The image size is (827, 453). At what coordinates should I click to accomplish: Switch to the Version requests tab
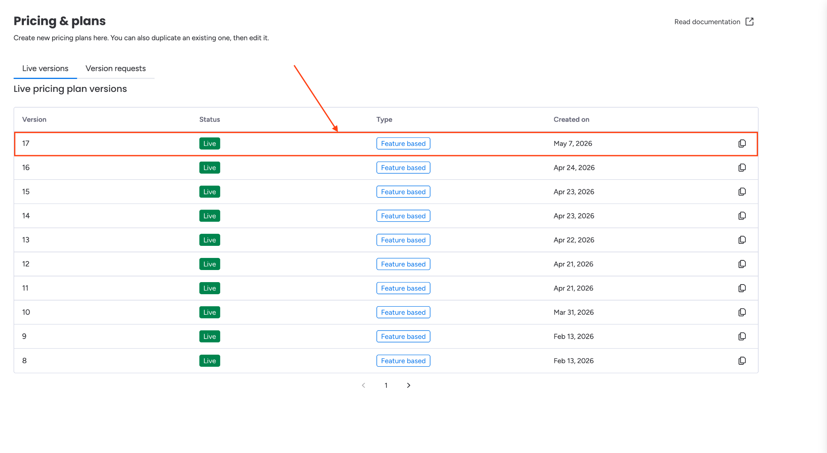(115, 69)
